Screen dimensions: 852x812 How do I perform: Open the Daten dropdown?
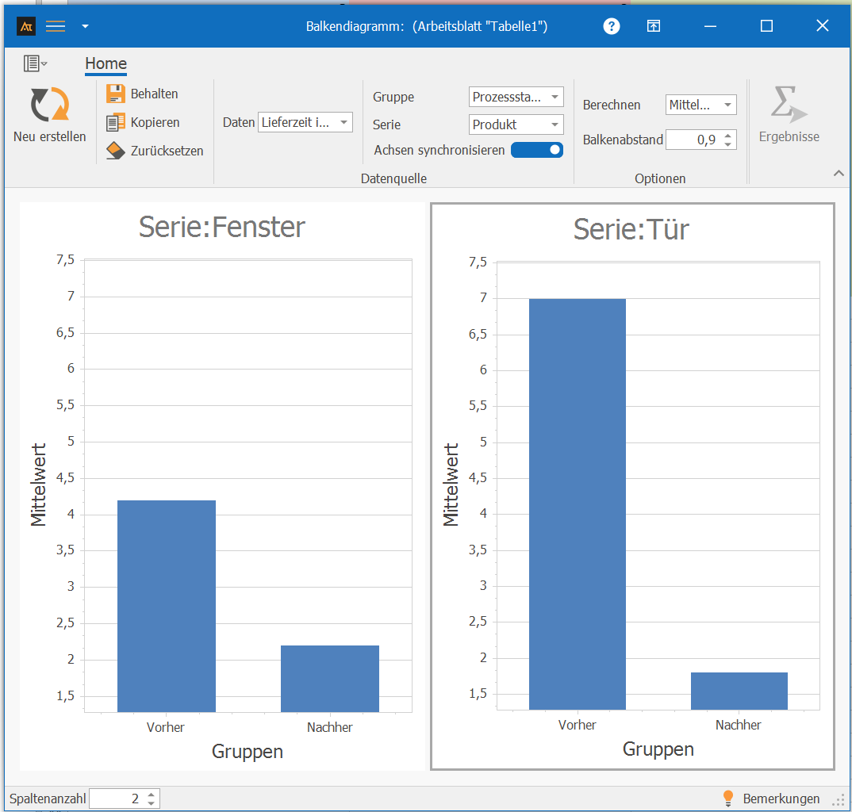click(305, 122)
